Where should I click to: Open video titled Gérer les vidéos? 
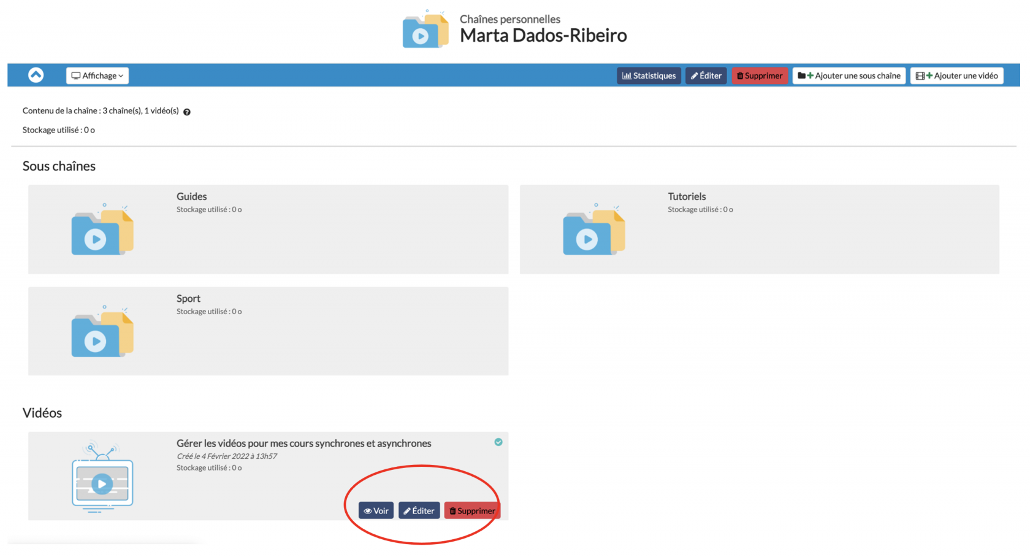(303, 443)
